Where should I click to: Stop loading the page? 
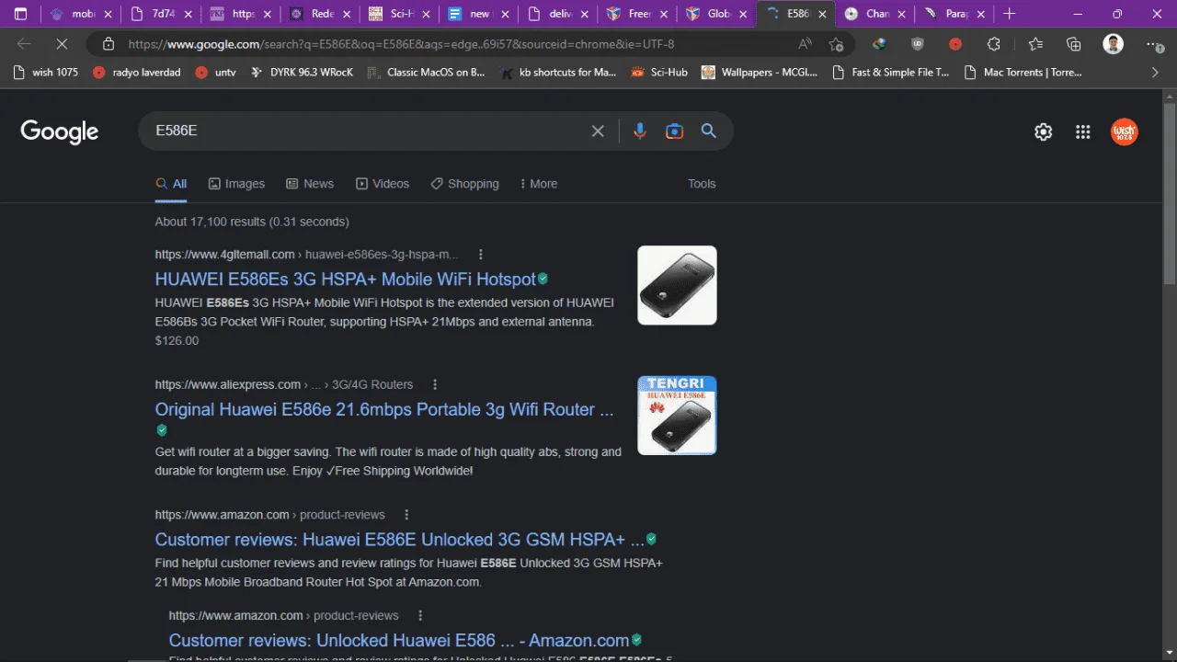pos(63,44)
